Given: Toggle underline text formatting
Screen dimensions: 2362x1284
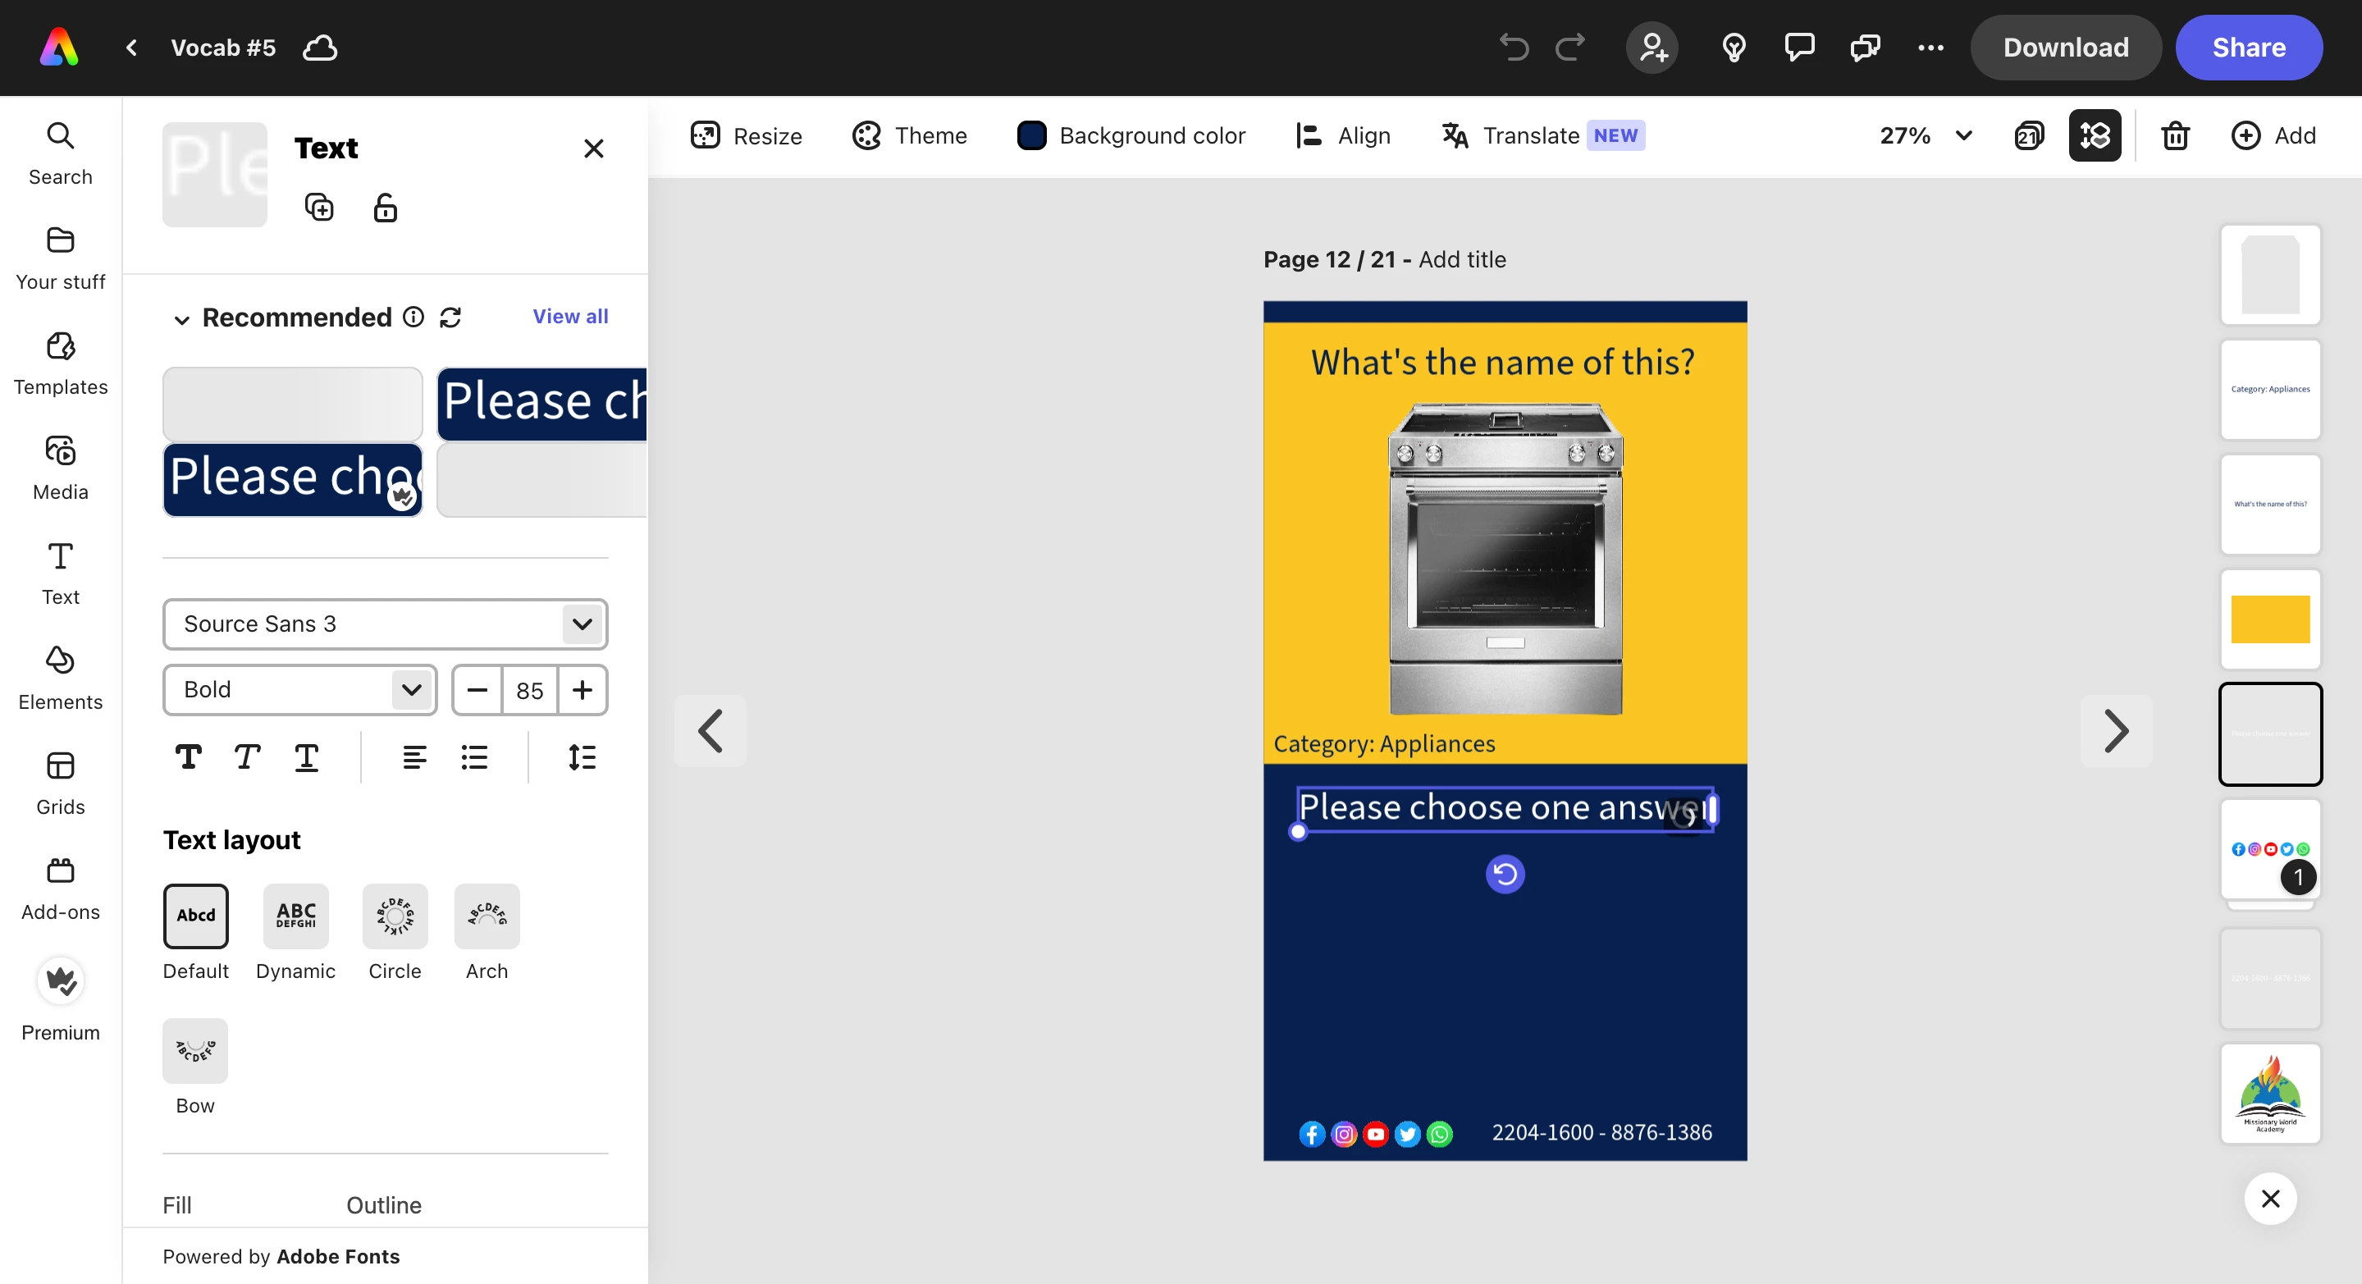Looking at the screenshot, I should point(306,757).
